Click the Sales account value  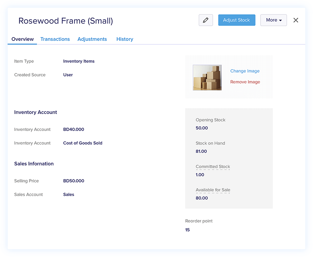click(69, 194)
